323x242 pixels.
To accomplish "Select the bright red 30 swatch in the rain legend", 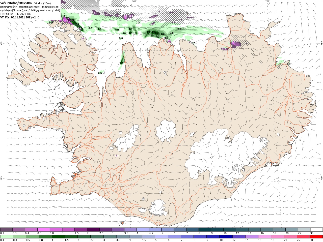I will 316,237.
